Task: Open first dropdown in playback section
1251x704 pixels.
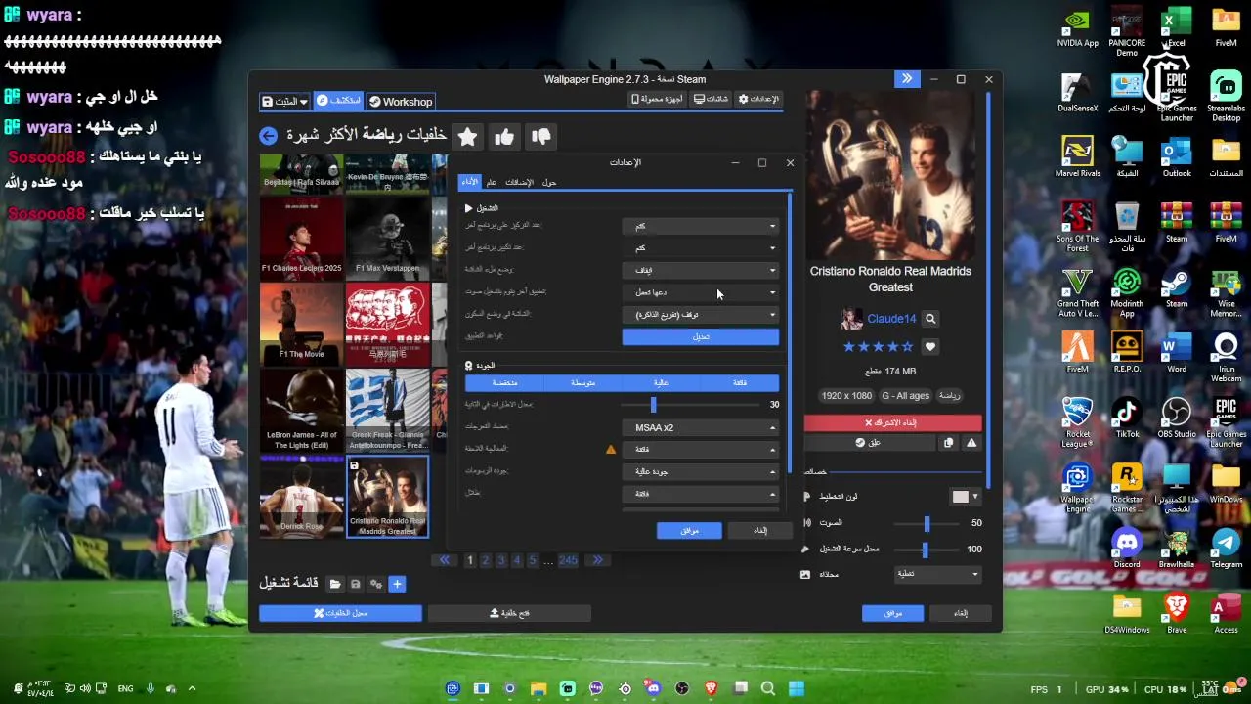Action: [x=701, y=226]
